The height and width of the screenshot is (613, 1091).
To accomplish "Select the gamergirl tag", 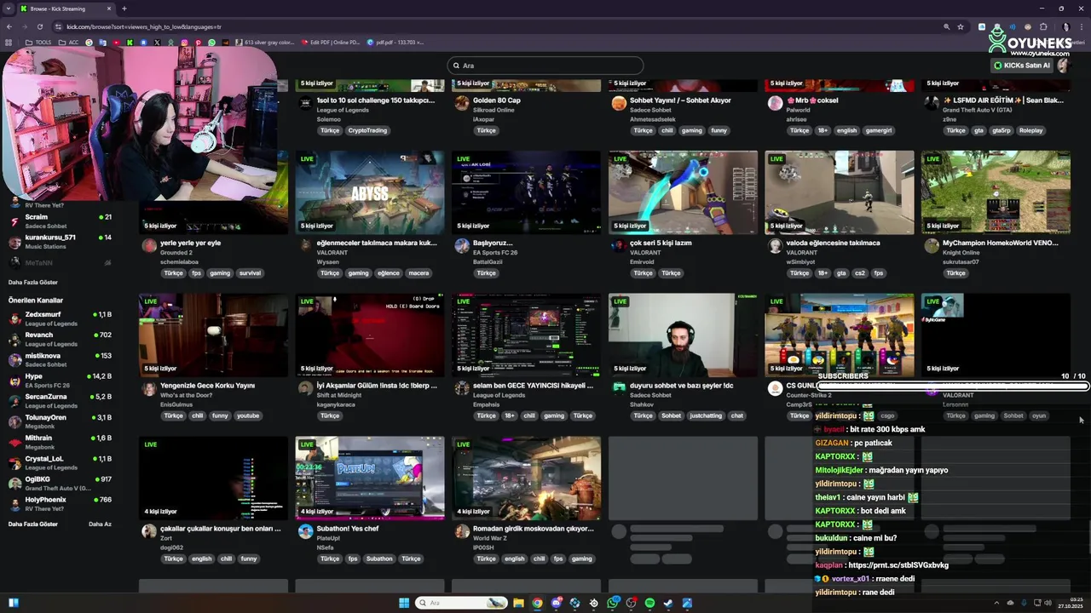I will 879,130.
